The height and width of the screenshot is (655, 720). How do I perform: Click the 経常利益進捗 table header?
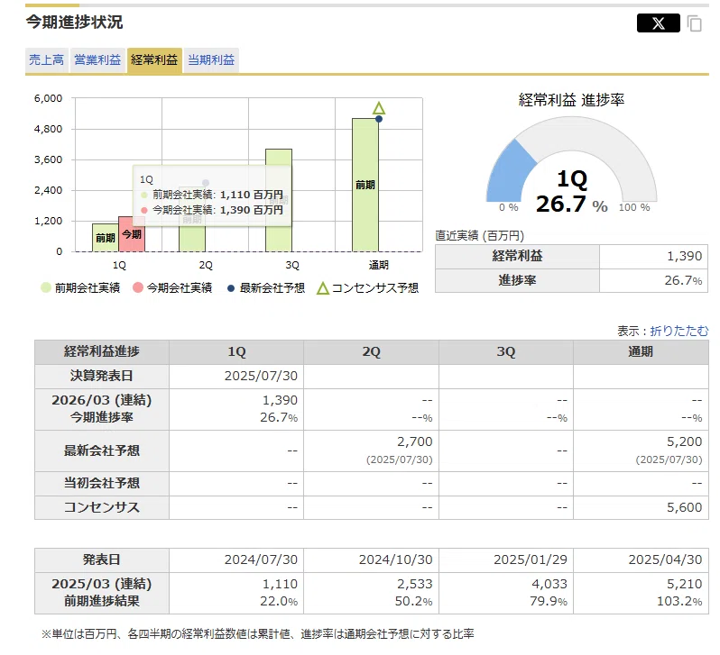pos(101,351)
